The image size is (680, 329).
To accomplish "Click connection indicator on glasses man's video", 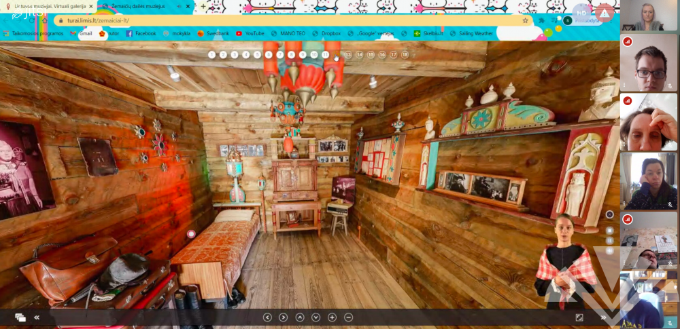I will click(x=628, y=41).
